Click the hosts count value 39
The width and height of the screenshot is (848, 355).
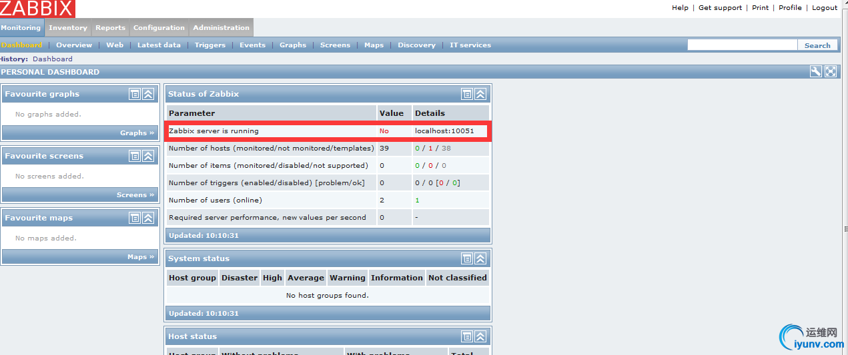[x=384, y=149]
